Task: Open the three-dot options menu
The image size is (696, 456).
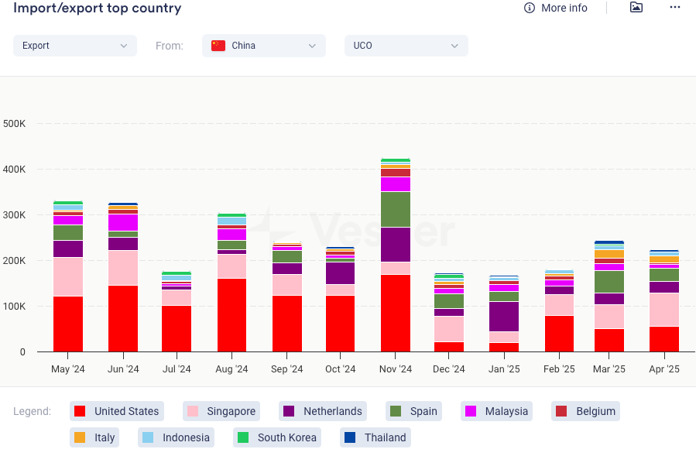Action: pyautogui.click(x=674, y=8)
